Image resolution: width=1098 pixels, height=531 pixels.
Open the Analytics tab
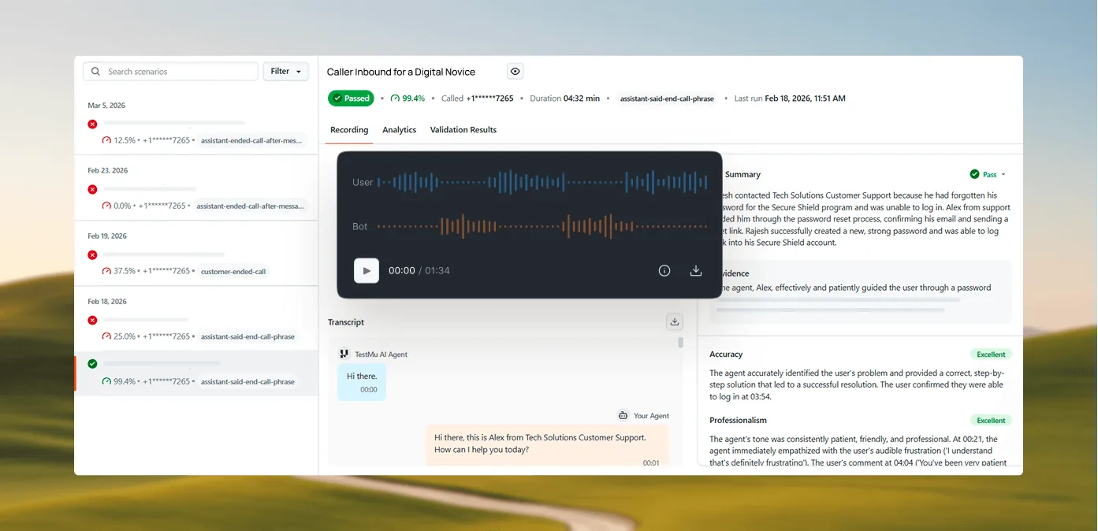400,130
